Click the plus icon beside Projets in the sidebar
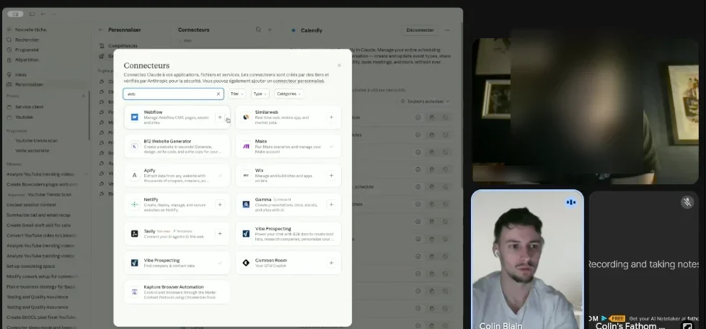Screen dimensions: 706x329 click(x=84, y=96)
